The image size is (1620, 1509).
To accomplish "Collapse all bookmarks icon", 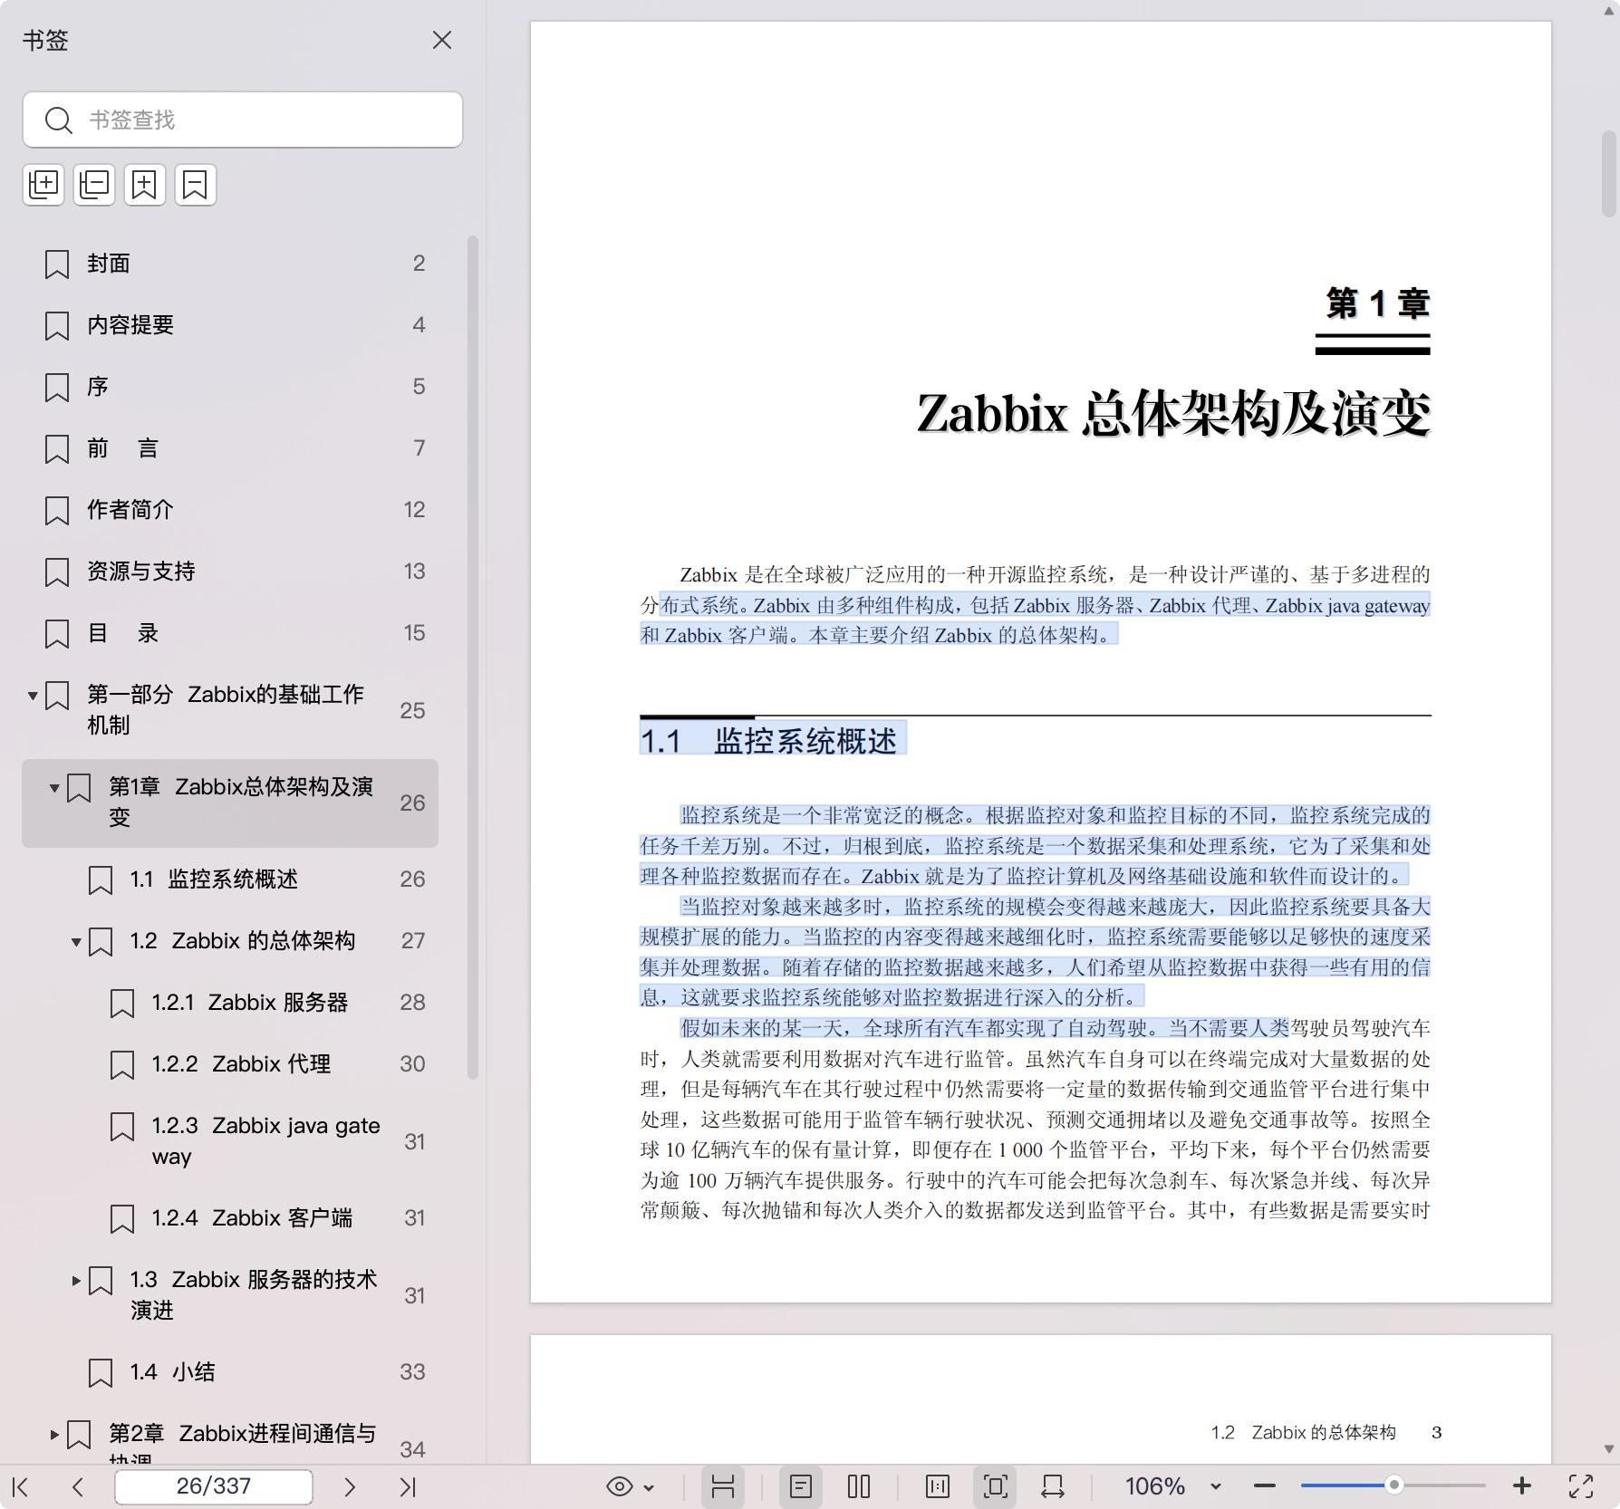I will point(94,185).
